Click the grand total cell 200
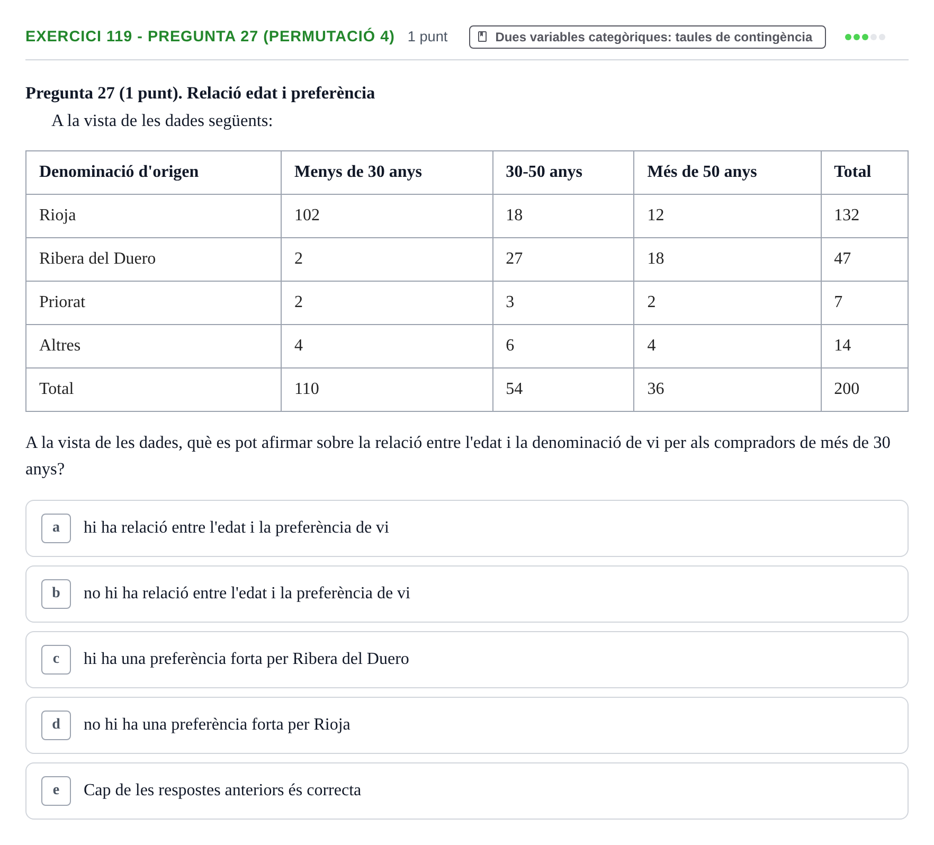The width and height of the screenshot is (934, 845). point(865,390)
